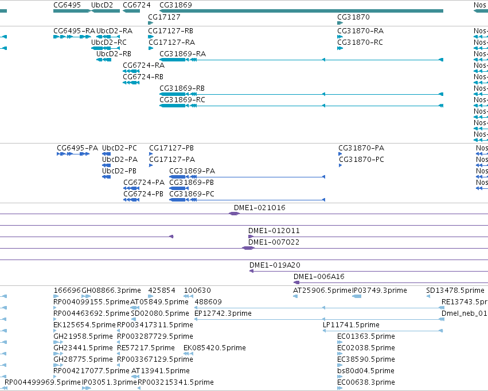Click protein CG31869-PC label
Image resolution: width=488 pixels, height=391 pixels.
192,194
